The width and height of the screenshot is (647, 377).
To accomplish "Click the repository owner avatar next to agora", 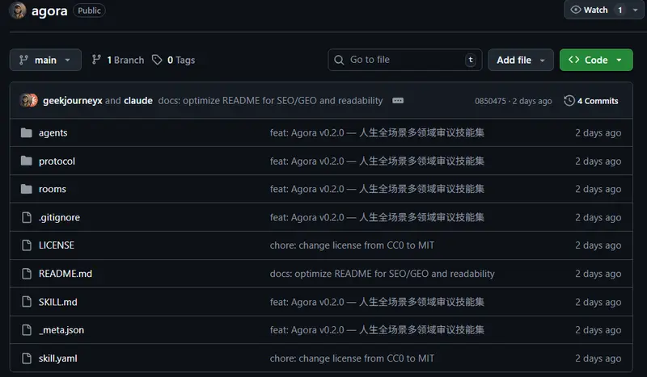I will click(x=17, y=10).
